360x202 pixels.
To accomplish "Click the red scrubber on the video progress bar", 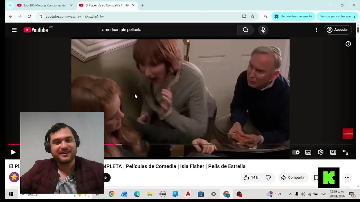I will point(114,144).
